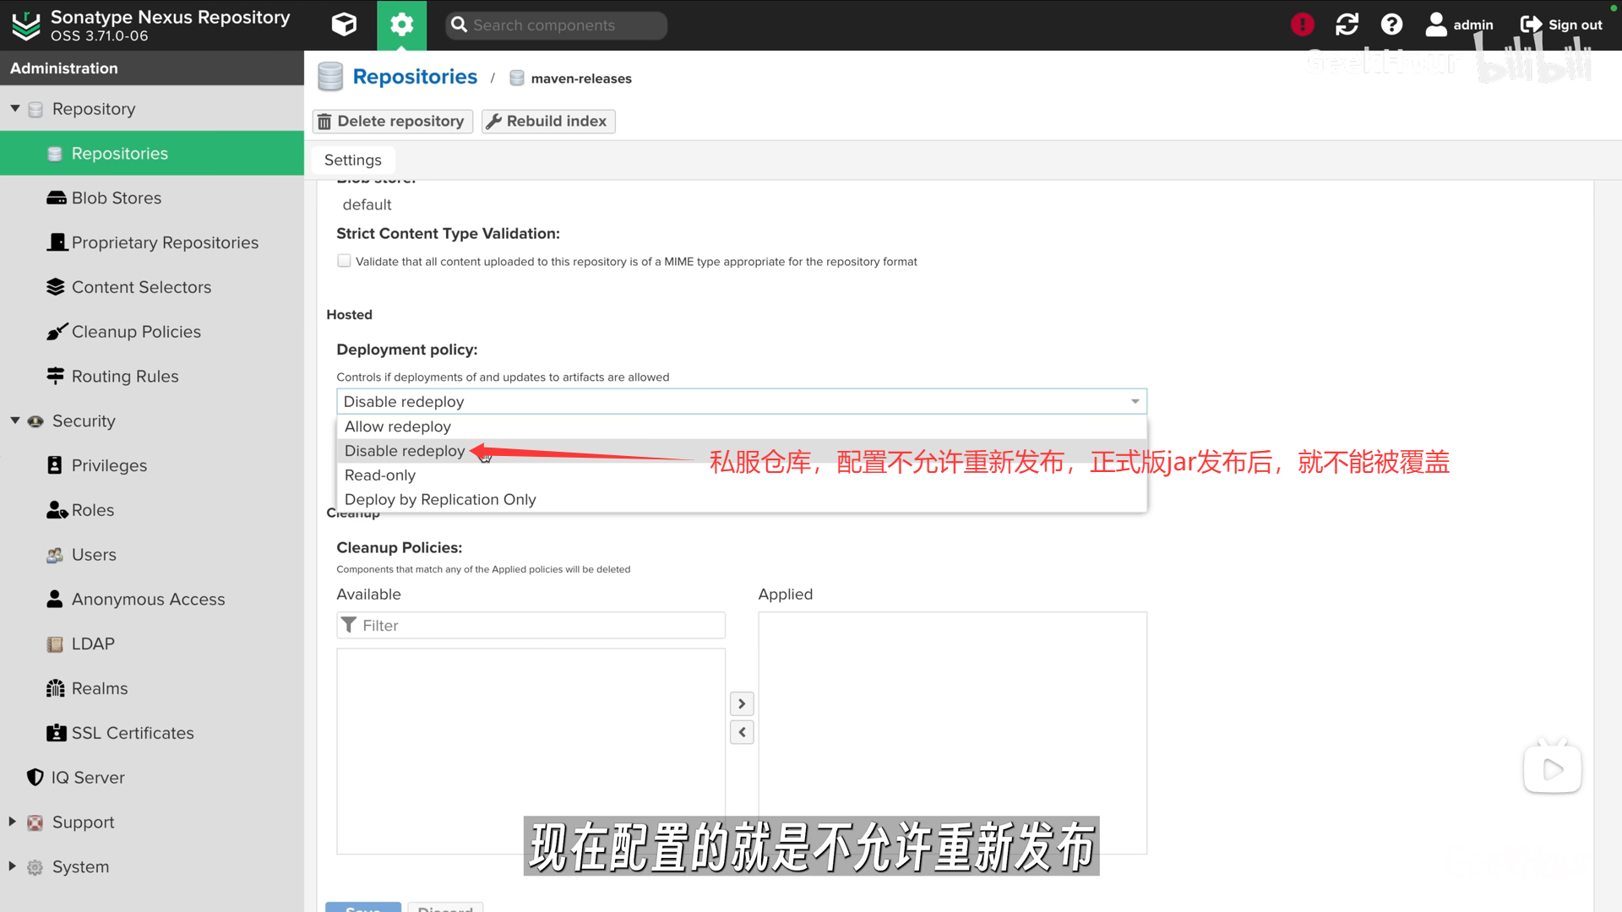
Task: Select Deploy by Replication Only option
Action: coord(741,500)
